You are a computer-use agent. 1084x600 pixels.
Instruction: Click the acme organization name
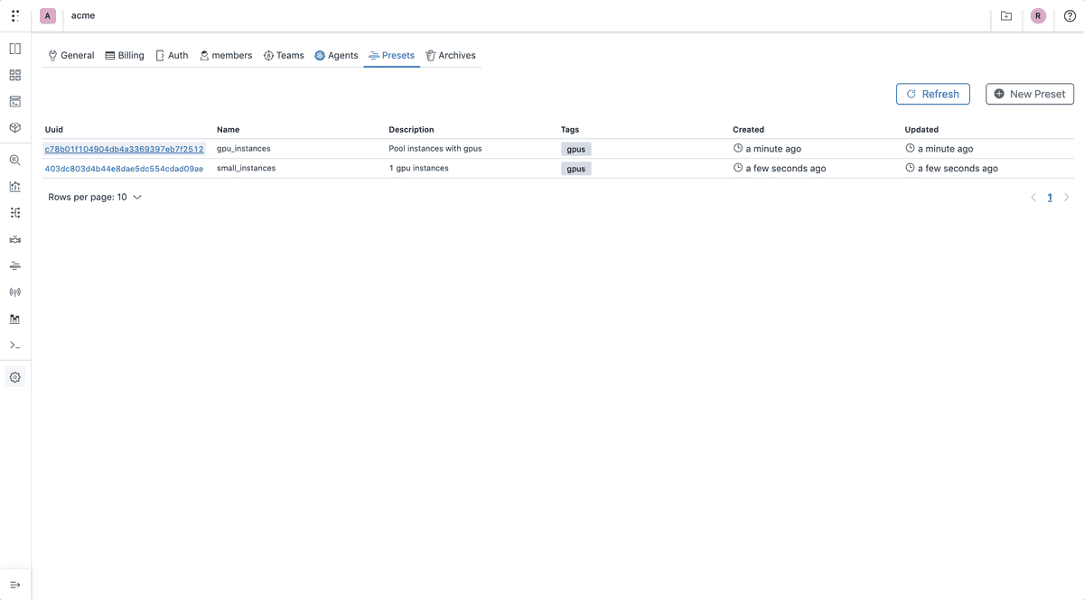(83, 15)
